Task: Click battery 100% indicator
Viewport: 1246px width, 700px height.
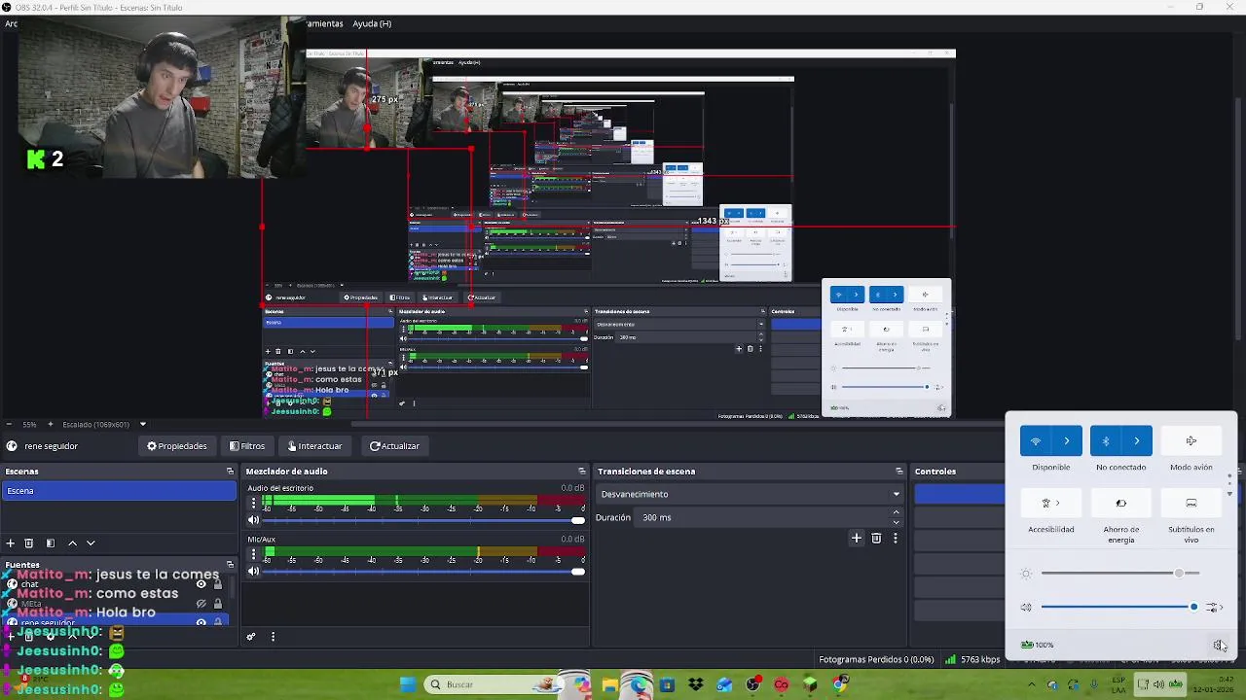Action: (x=1037, y=645)
